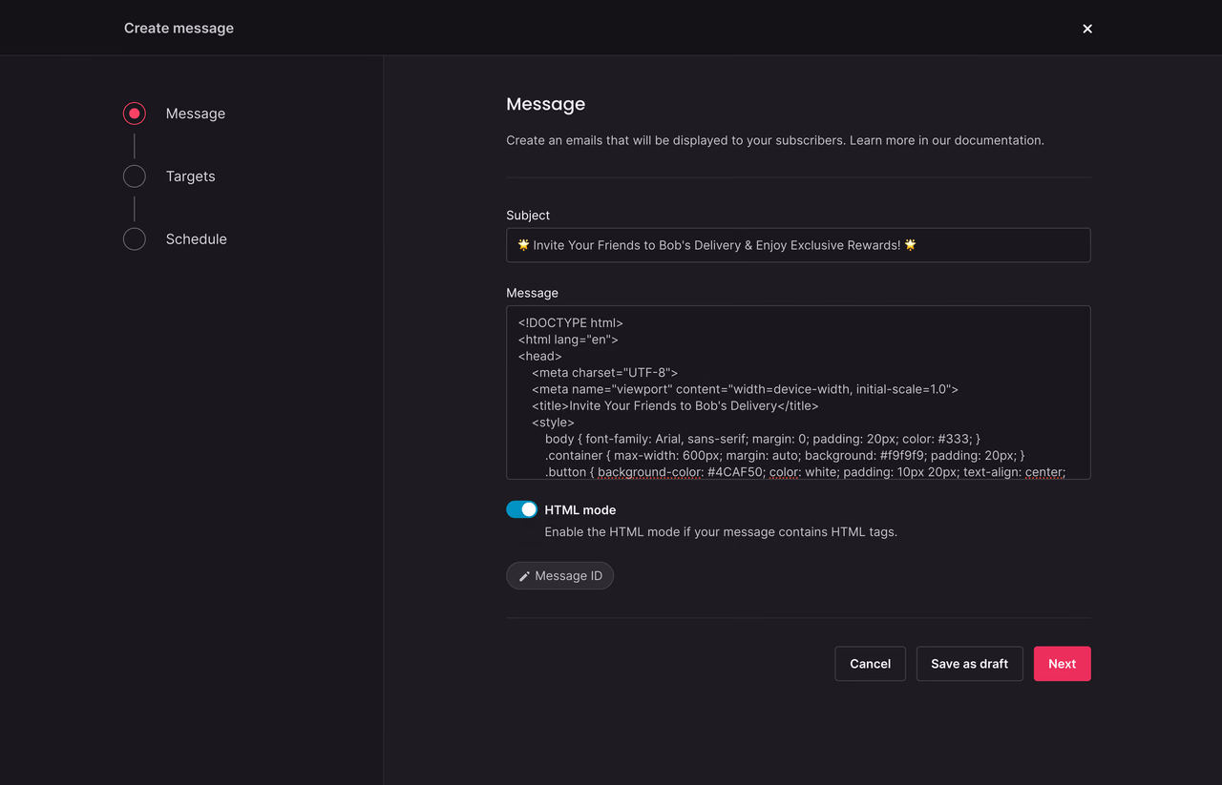The image size is (1222, 785).
Task: Click the '<!DOCTYPE html>' line in message
Action: click(571, 323)
